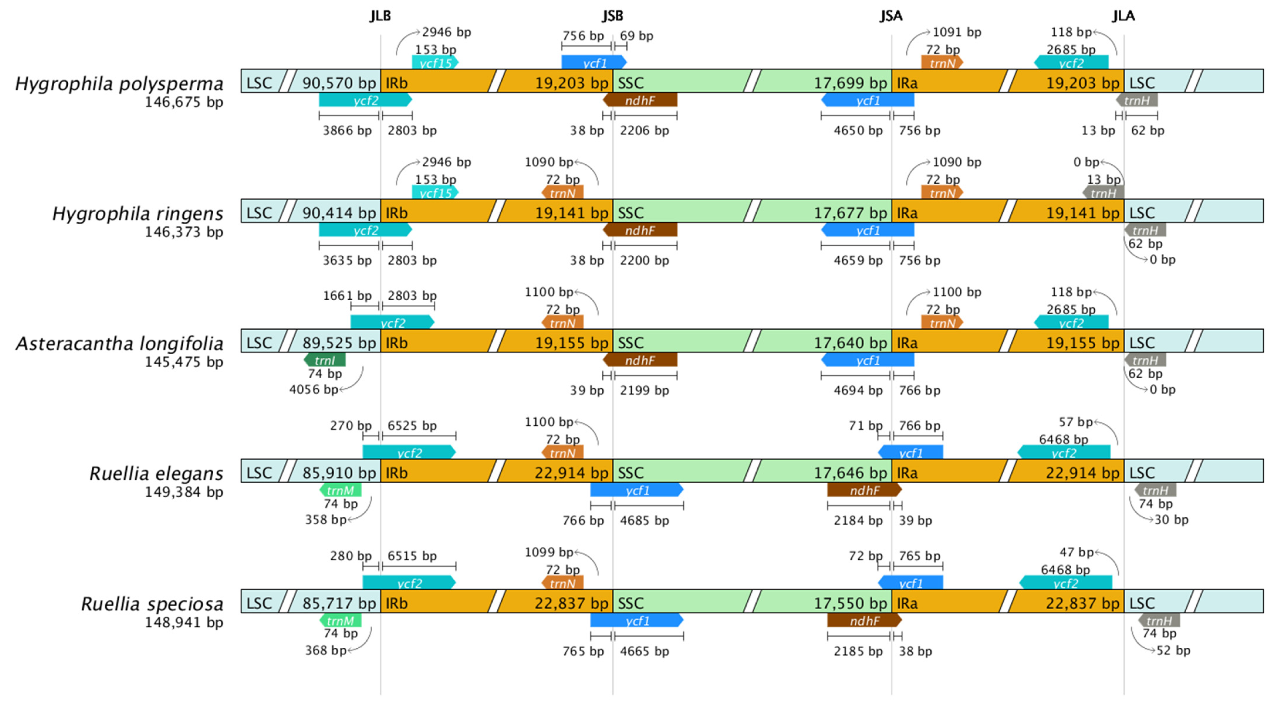1273x706 pixels.
Task: Click the JLB junction header label
Action: coord(380,16)
